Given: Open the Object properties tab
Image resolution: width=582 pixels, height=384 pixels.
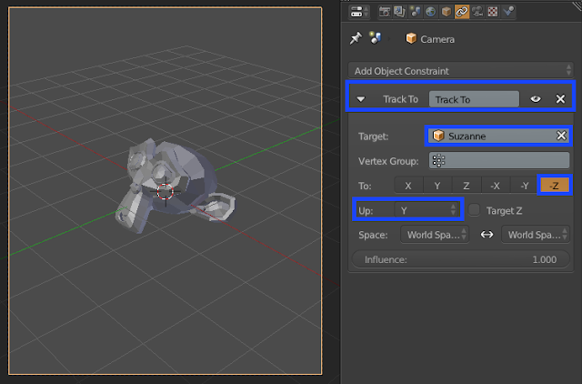Looking at the screenshot, I should (x=447, y=12).
